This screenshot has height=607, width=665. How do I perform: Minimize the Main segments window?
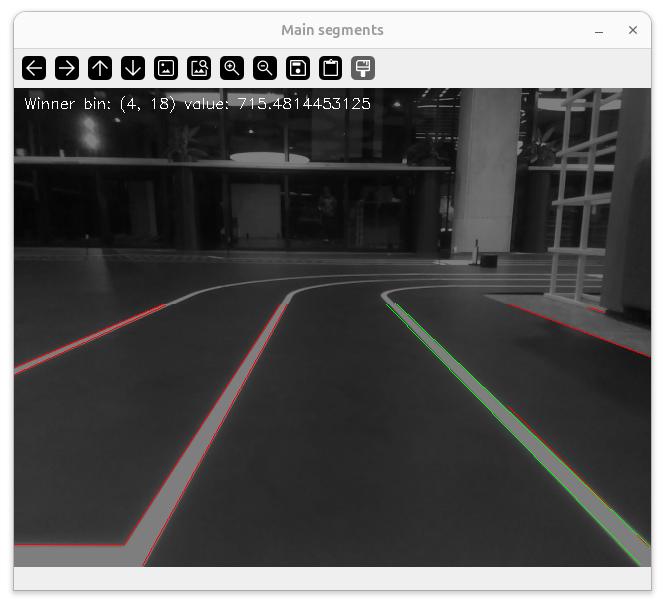[599, 31]
